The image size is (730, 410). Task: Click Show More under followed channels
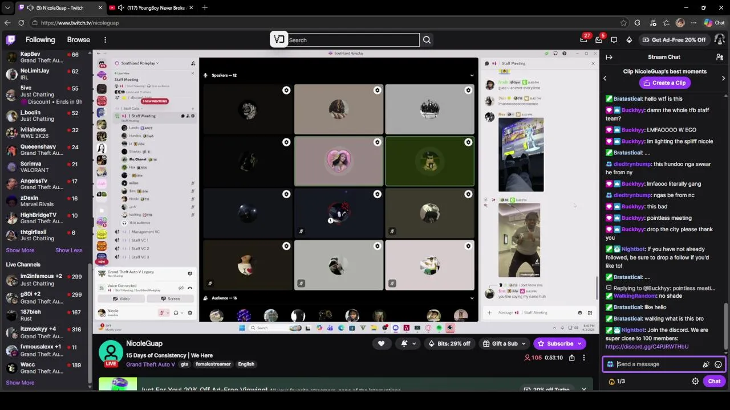pyautogui.click(x=20, y=250)
